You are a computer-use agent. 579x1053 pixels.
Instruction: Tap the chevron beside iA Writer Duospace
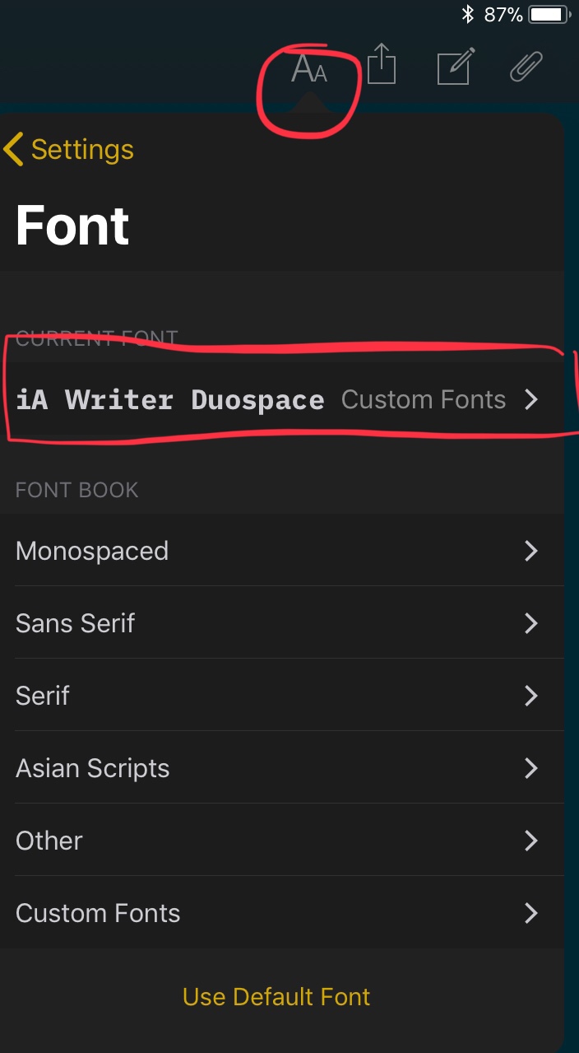(532, 399)
